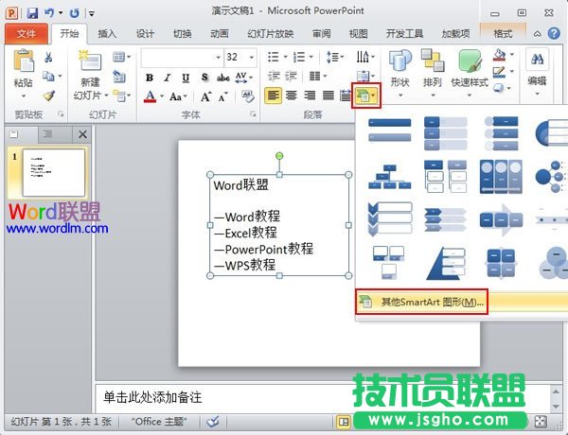Click the New Slide icon

[90, 61]
